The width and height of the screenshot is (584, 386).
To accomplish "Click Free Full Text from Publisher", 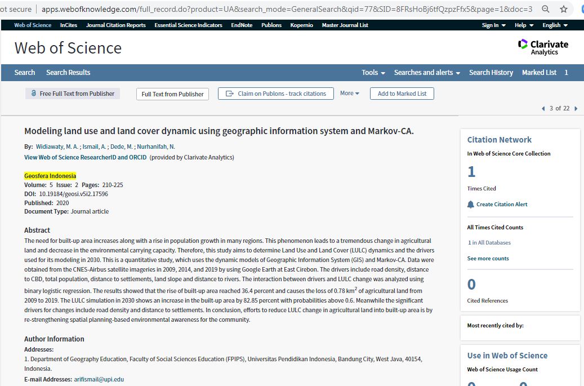I will click(x=73, y=94).
